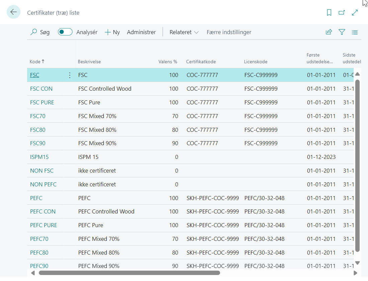
Task: Open the PEFC70 link
Action: pyautogui.click(x=39, y=239)
